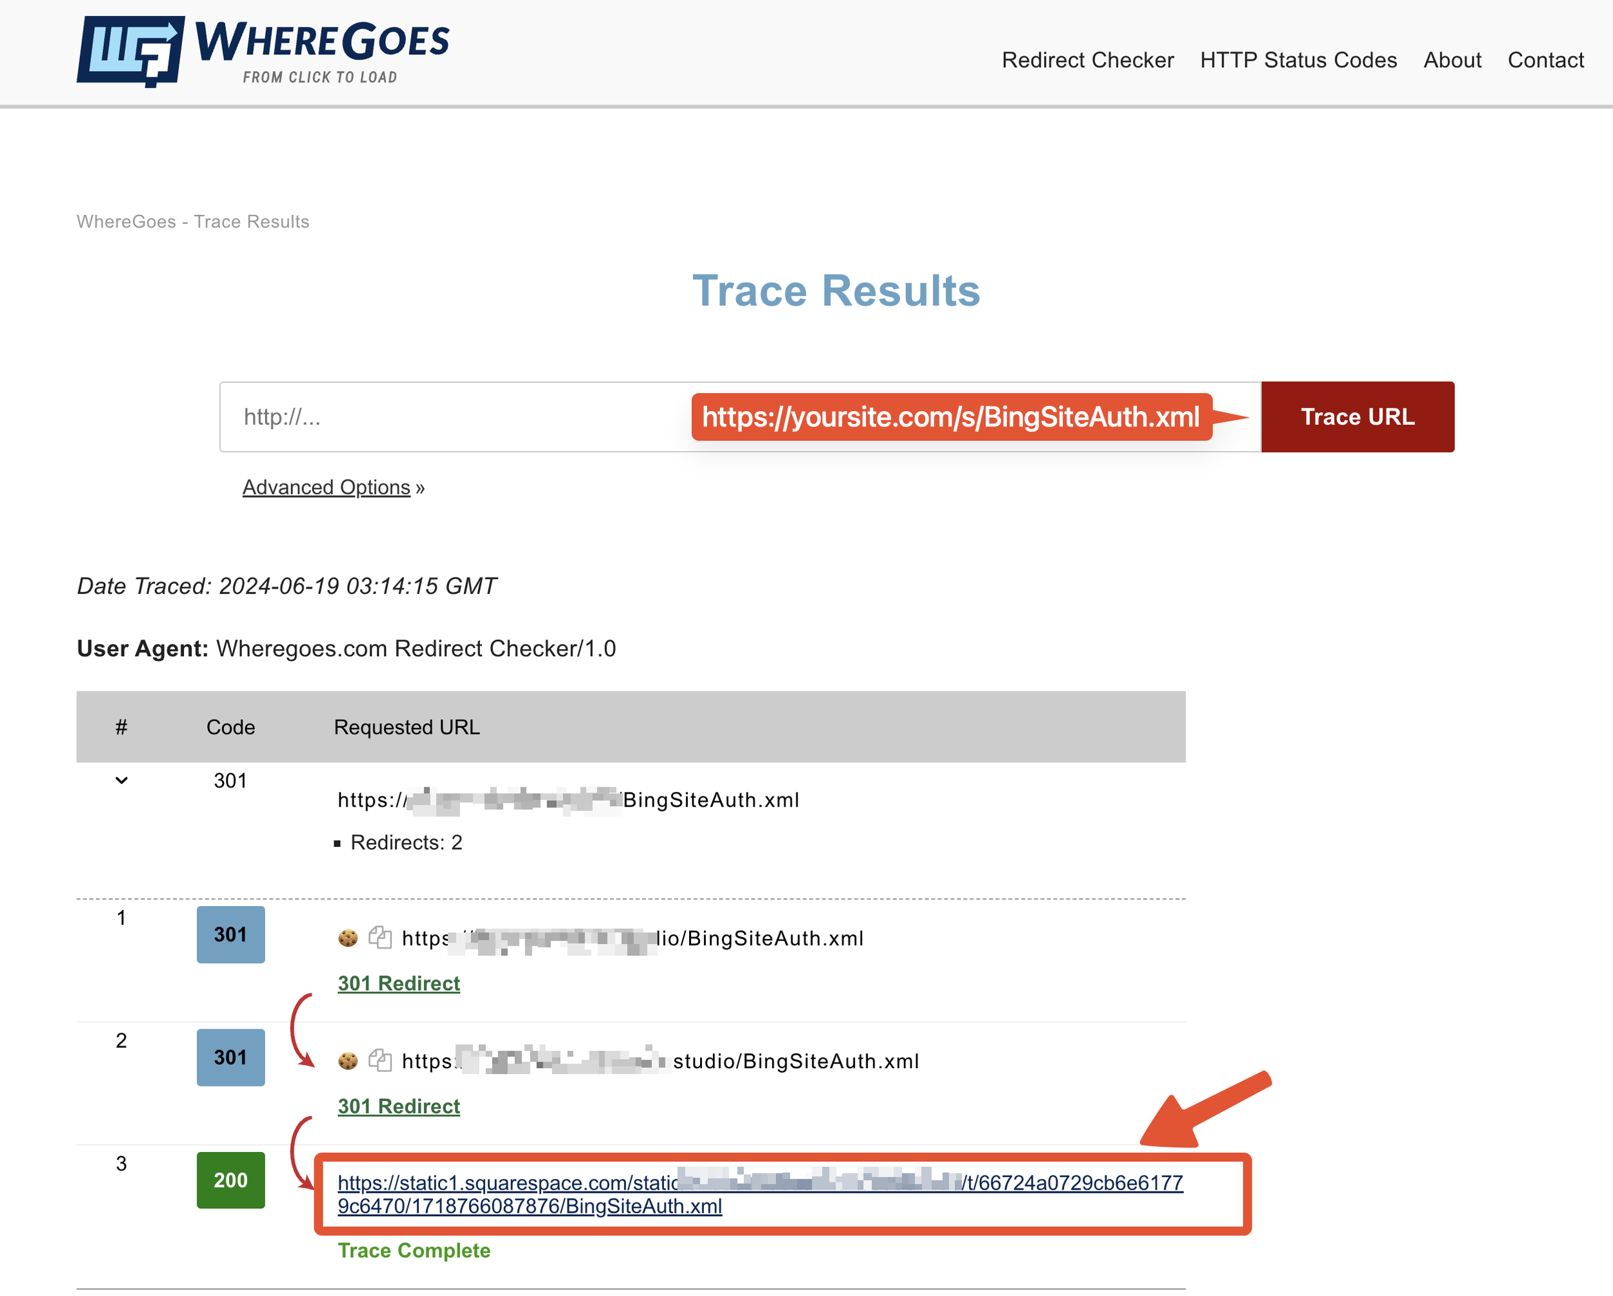This screenshot has height=1296, width=1613.
Task: Go to the About page
Action: pos(1452,60)
